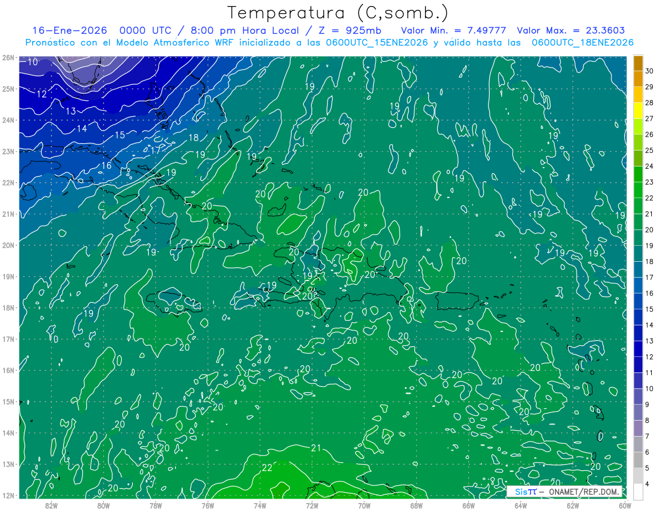Image resolution: width=664 pixels, height=513 pixels.
Task: Click latitude axis label '24N'
Action: [x=8, y=120]
